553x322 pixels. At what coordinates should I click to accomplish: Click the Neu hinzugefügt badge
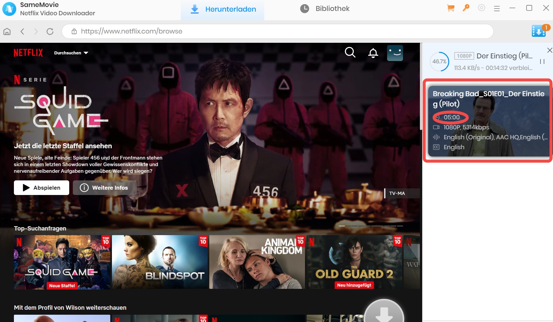tap(354, 285)
